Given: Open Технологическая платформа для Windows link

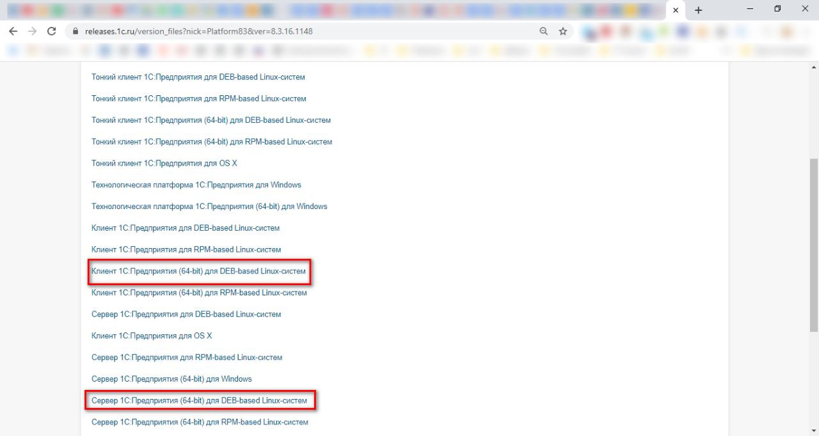Looking at the screenshot, I should 196,185.
